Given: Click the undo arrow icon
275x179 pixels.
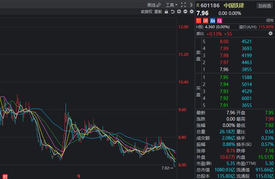Looking at the screenshot, I should [172, 12].
